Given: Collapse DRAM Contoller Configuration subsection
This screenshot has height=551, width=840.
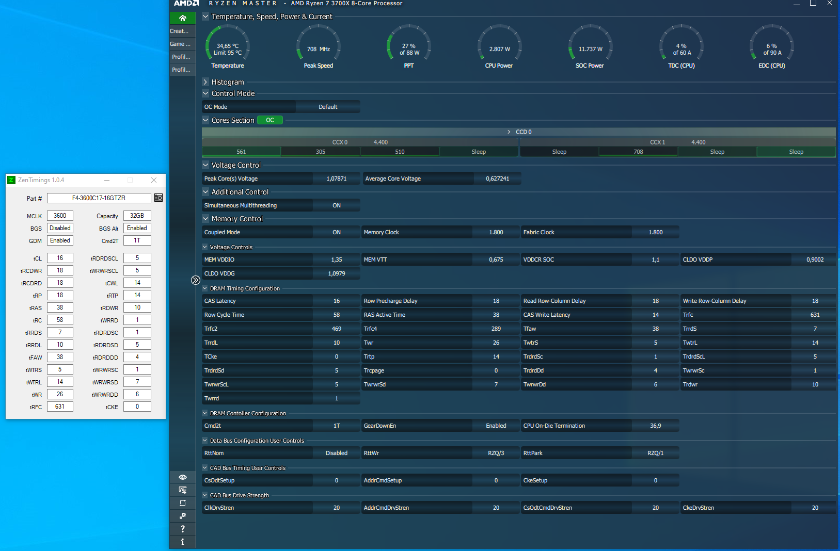Looking at the screenshot, I should (x=205, y=413).
